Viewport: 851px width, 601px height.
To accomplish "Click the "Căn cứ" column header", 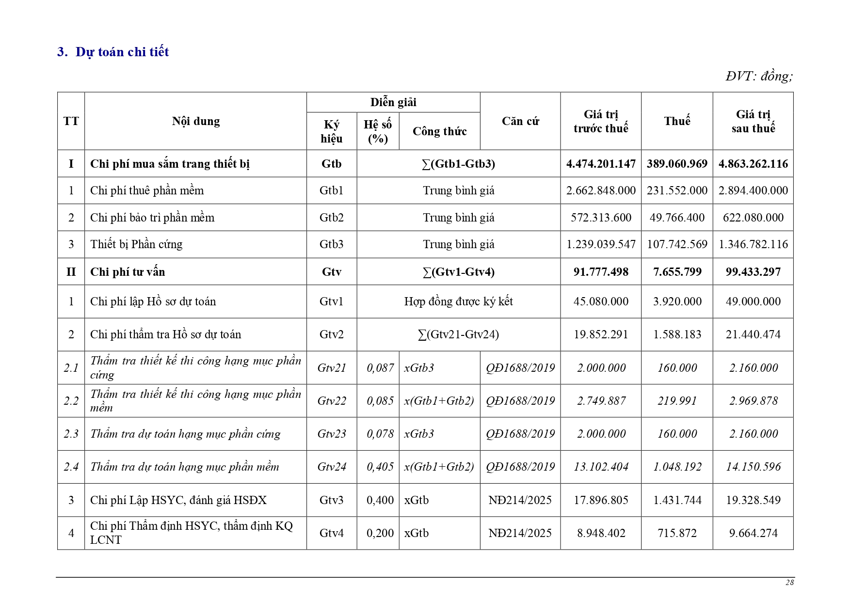I will click(520, 121).
